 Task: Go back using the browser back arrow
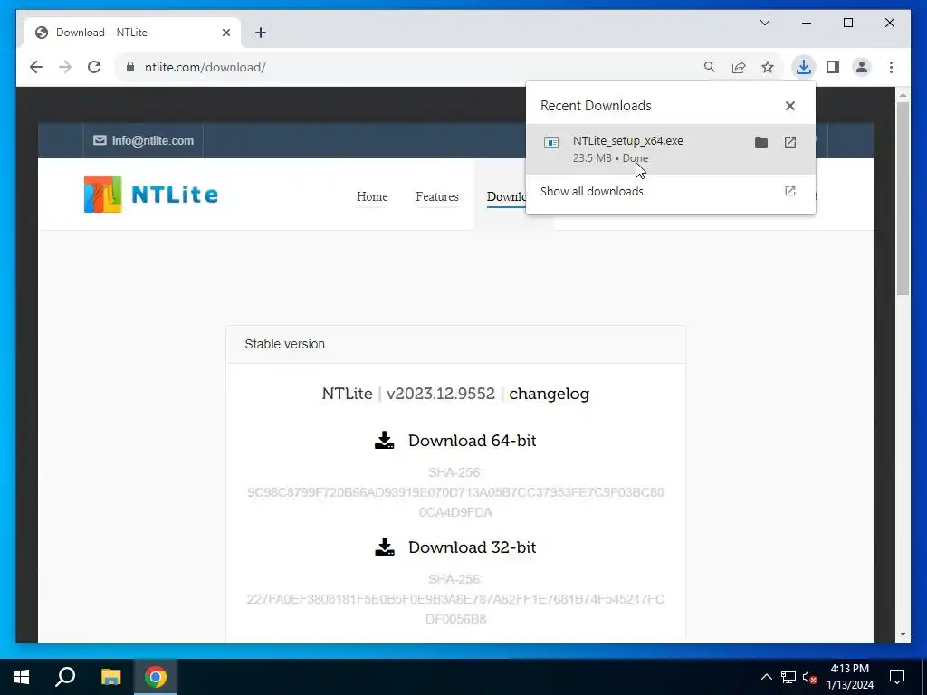36,67
